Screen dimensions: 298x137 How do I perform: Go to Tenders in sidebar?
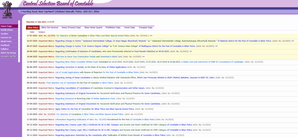point(9,34)
